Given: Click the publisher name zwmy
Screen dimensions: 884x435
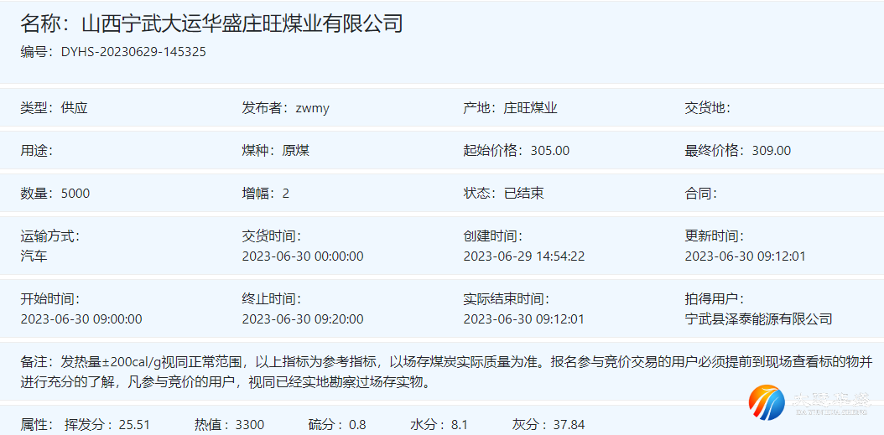Looking at the screenshot, I should pos(313,108).
